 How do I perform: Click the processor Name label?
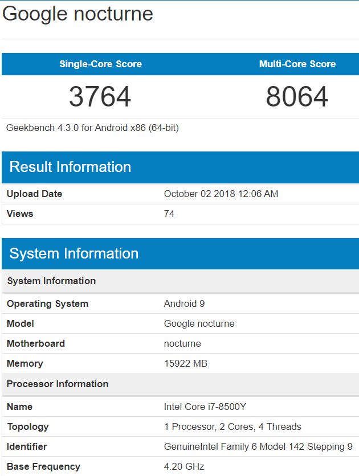pos(19,407)
